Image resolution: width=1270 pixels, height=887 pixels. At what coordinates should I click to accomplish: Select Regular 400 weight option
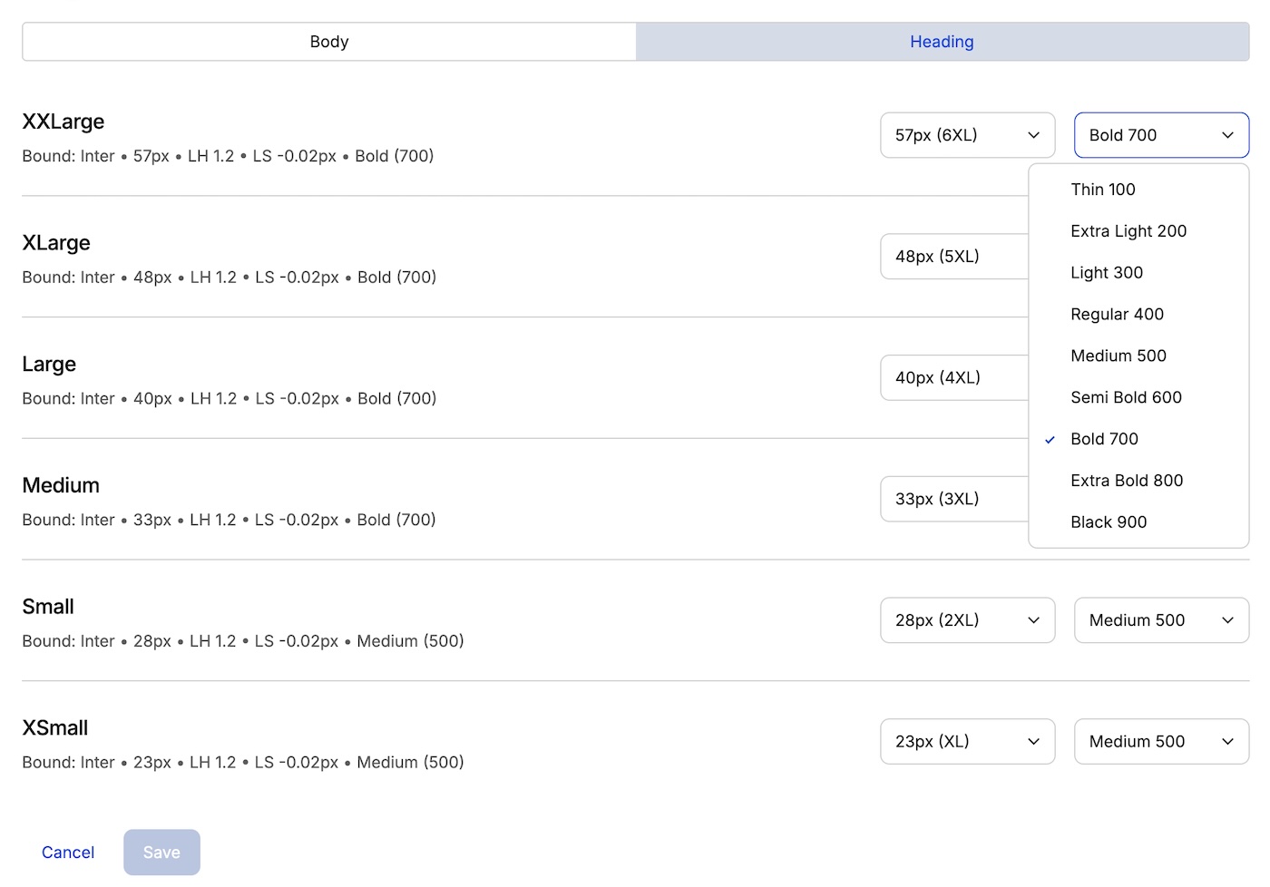coord(1138,315)
